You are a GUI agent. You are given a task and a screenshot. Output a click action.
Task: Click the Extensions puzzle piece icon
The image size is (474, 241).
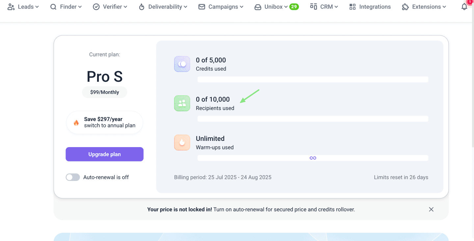(x=406, y=7)
